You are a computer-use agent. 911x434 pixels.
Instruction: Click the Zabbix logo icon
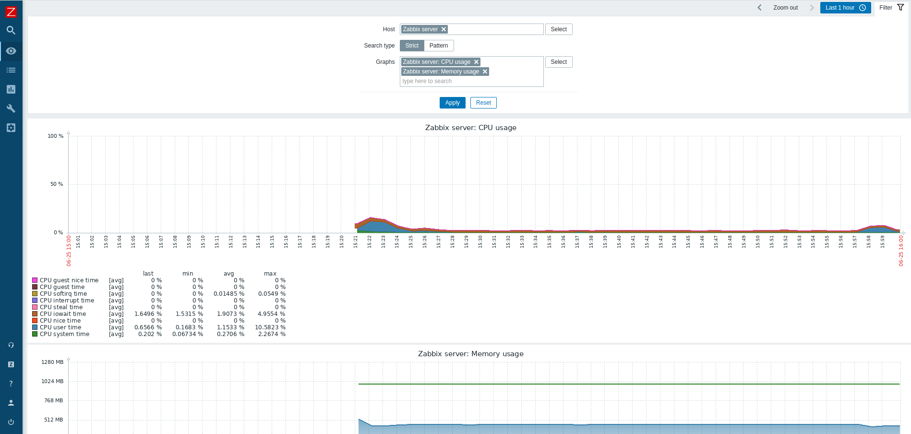11,12
